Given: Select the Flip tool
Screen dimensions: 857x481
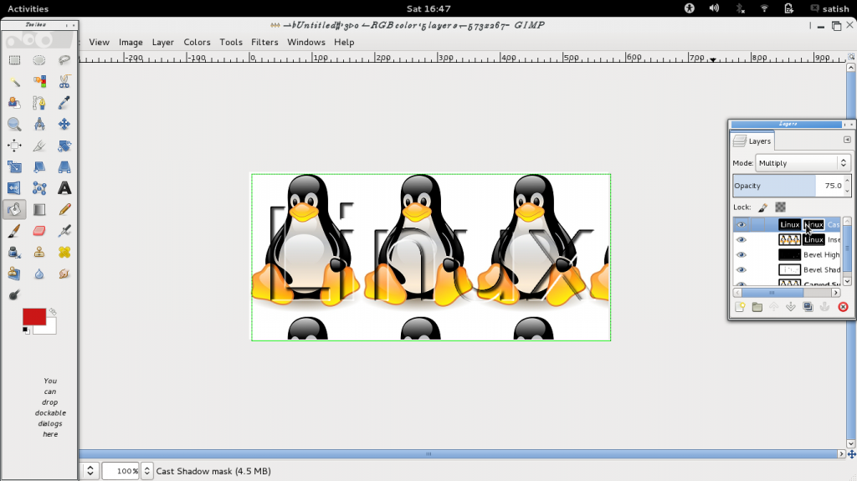Looking at the screenshot, I should pos(14,188).
